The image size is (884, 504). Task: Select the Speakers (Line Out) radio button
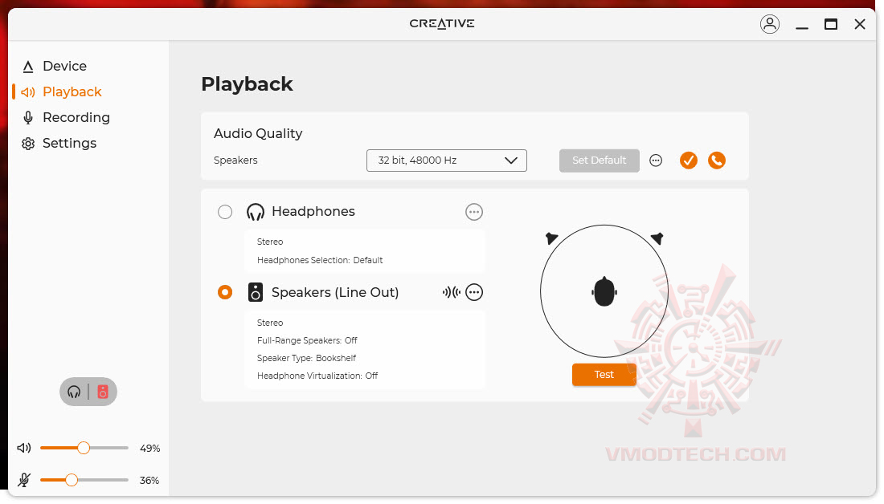click(x=225, y=292)
